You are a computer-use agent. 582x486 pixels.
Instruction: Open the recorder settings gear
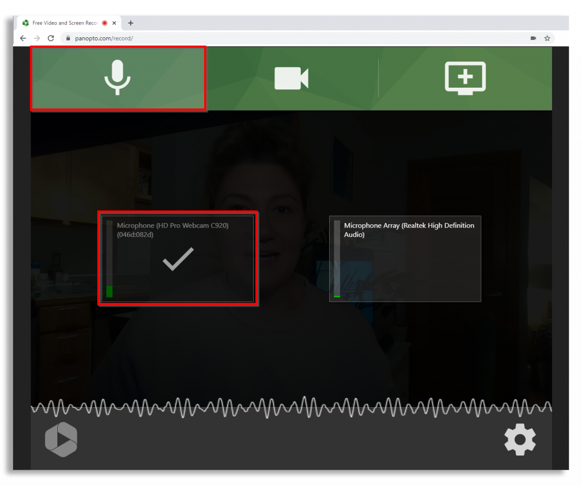click(520, 439)
